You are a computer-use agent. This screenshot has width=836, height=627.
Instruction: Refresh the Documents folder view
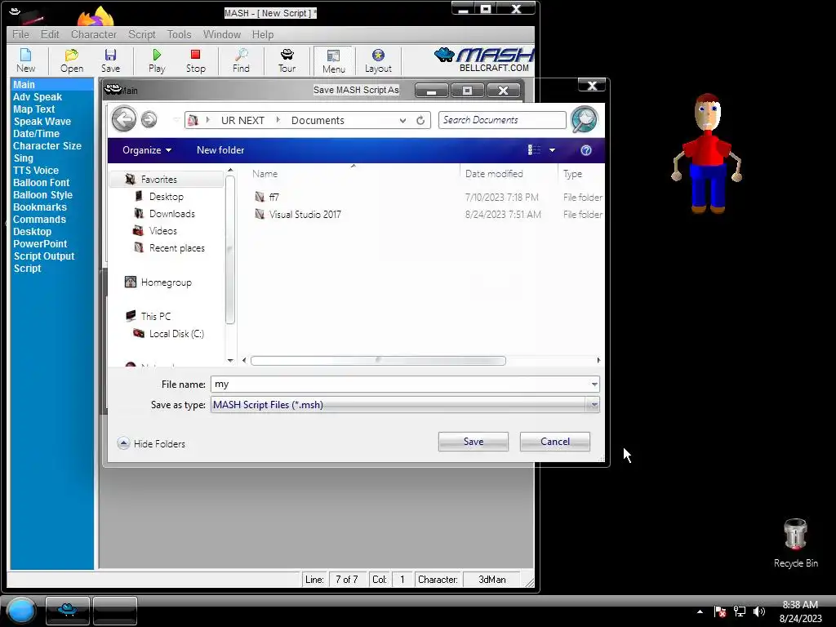click(x=420, y=121)
